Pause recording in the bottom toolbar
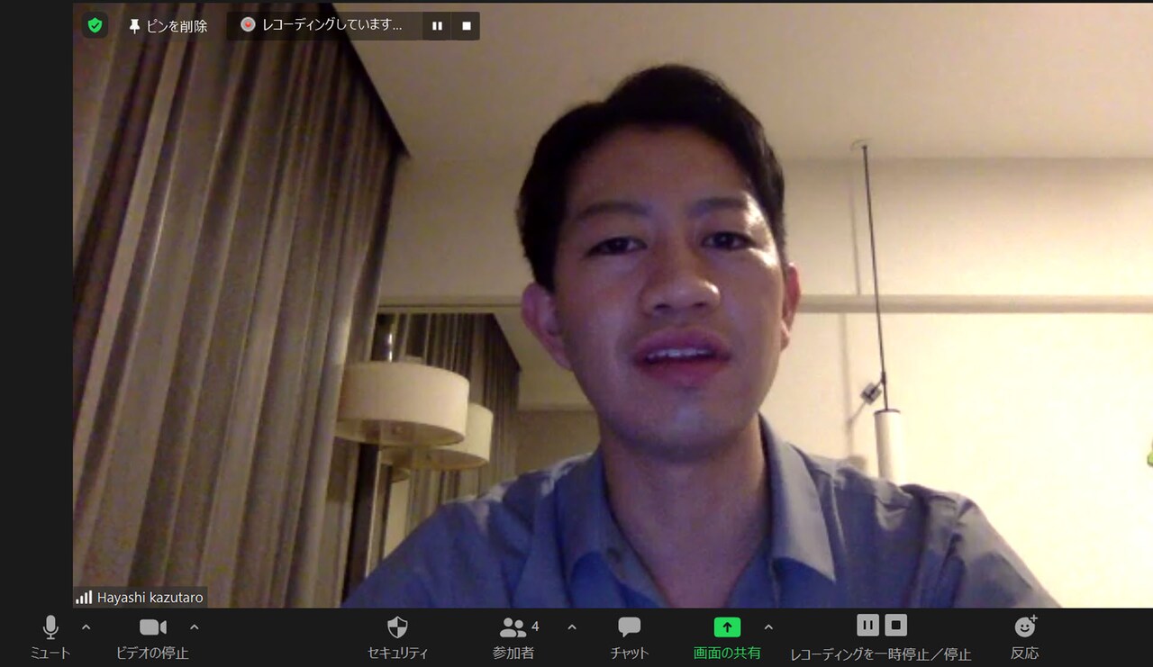 point(867,625)
